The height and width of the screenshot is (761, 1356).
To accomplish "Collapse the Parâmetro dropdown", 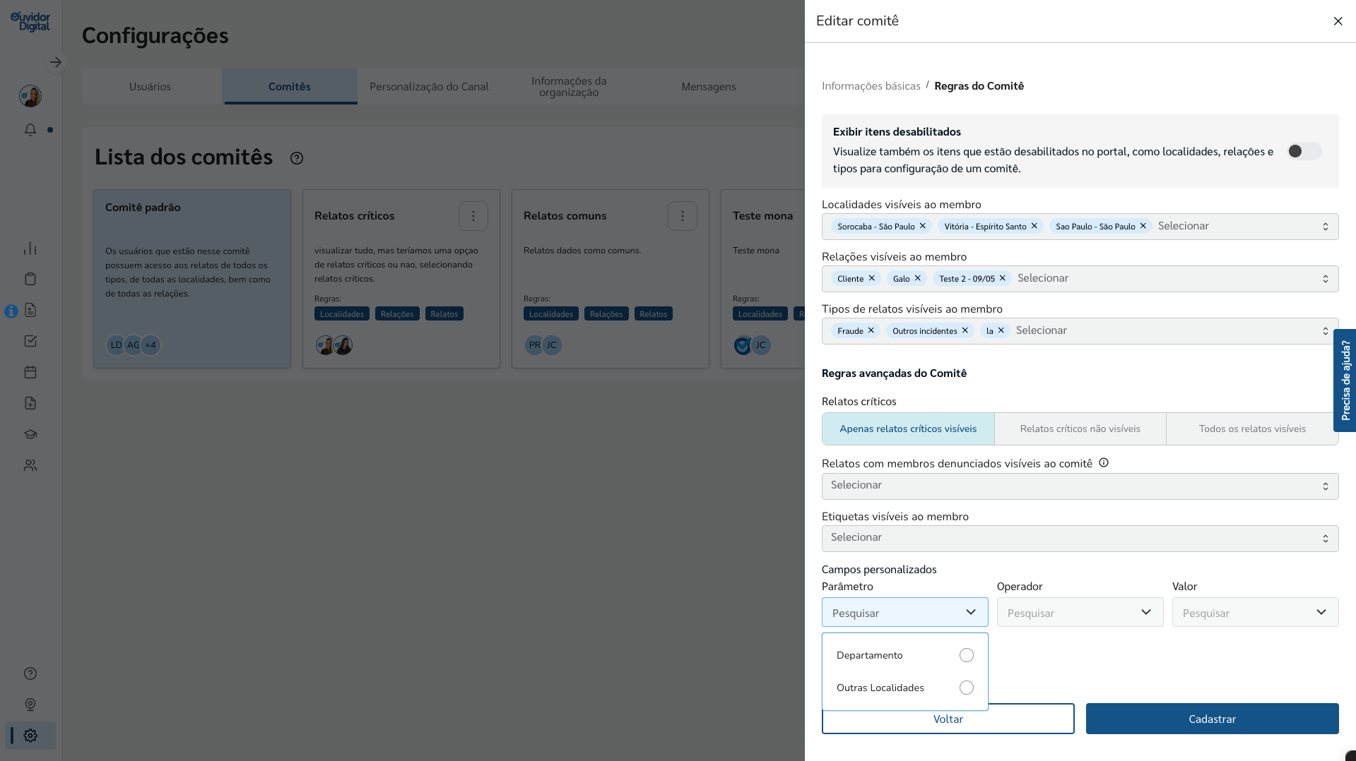I will point(904,612).
